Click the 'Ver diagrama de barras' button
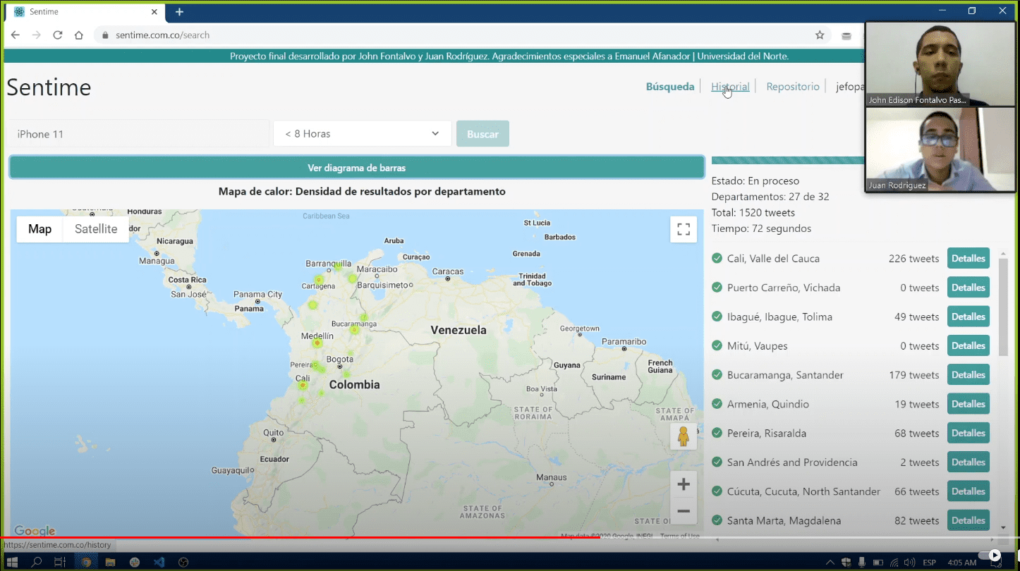1020x571 pixels. [x=356, y=168]
